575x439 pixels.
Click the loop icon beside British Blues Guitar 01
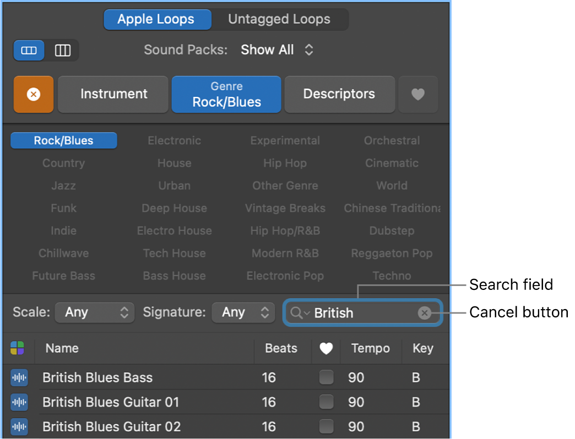[x=19, y=402]
